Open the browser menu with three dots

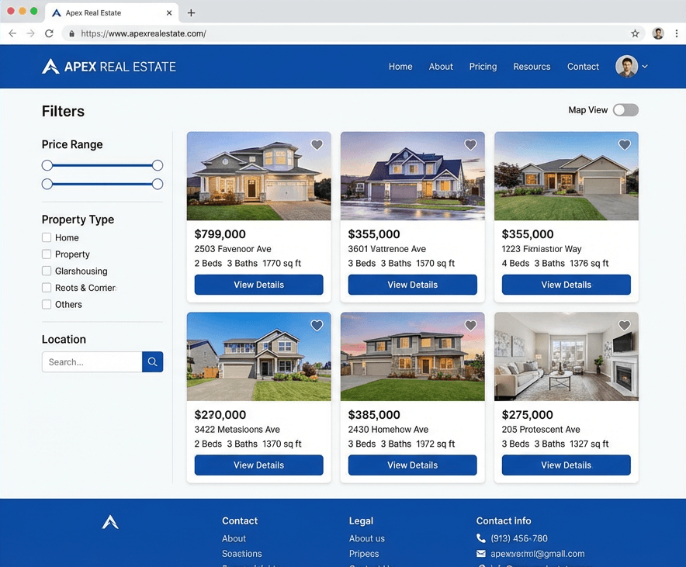677,33
